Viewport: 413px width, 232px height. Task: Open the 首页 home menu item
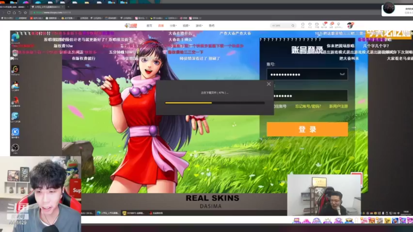pos(149,25)
